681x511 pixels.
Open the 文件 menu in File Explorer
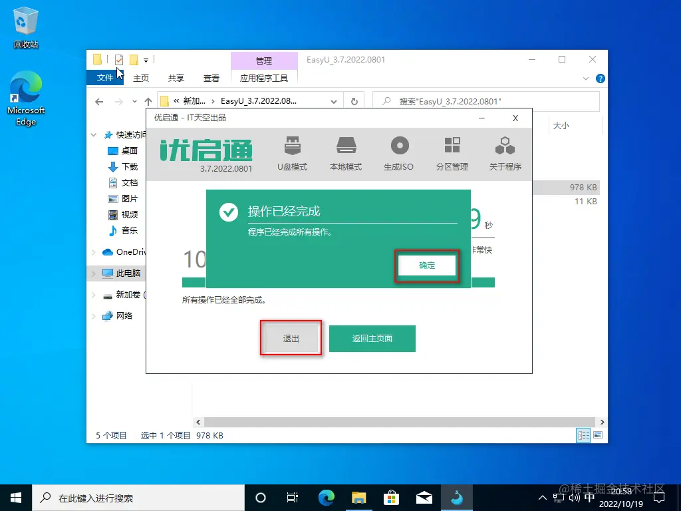(104, 78)
